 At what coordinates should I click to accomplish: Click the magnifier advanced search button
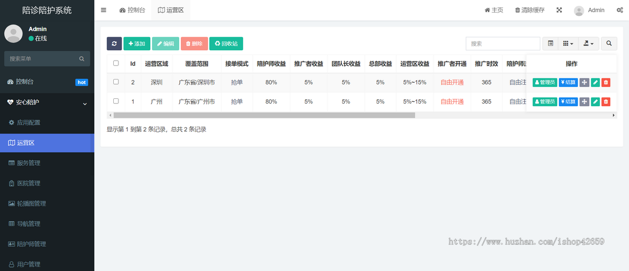[x=609, y=44]
